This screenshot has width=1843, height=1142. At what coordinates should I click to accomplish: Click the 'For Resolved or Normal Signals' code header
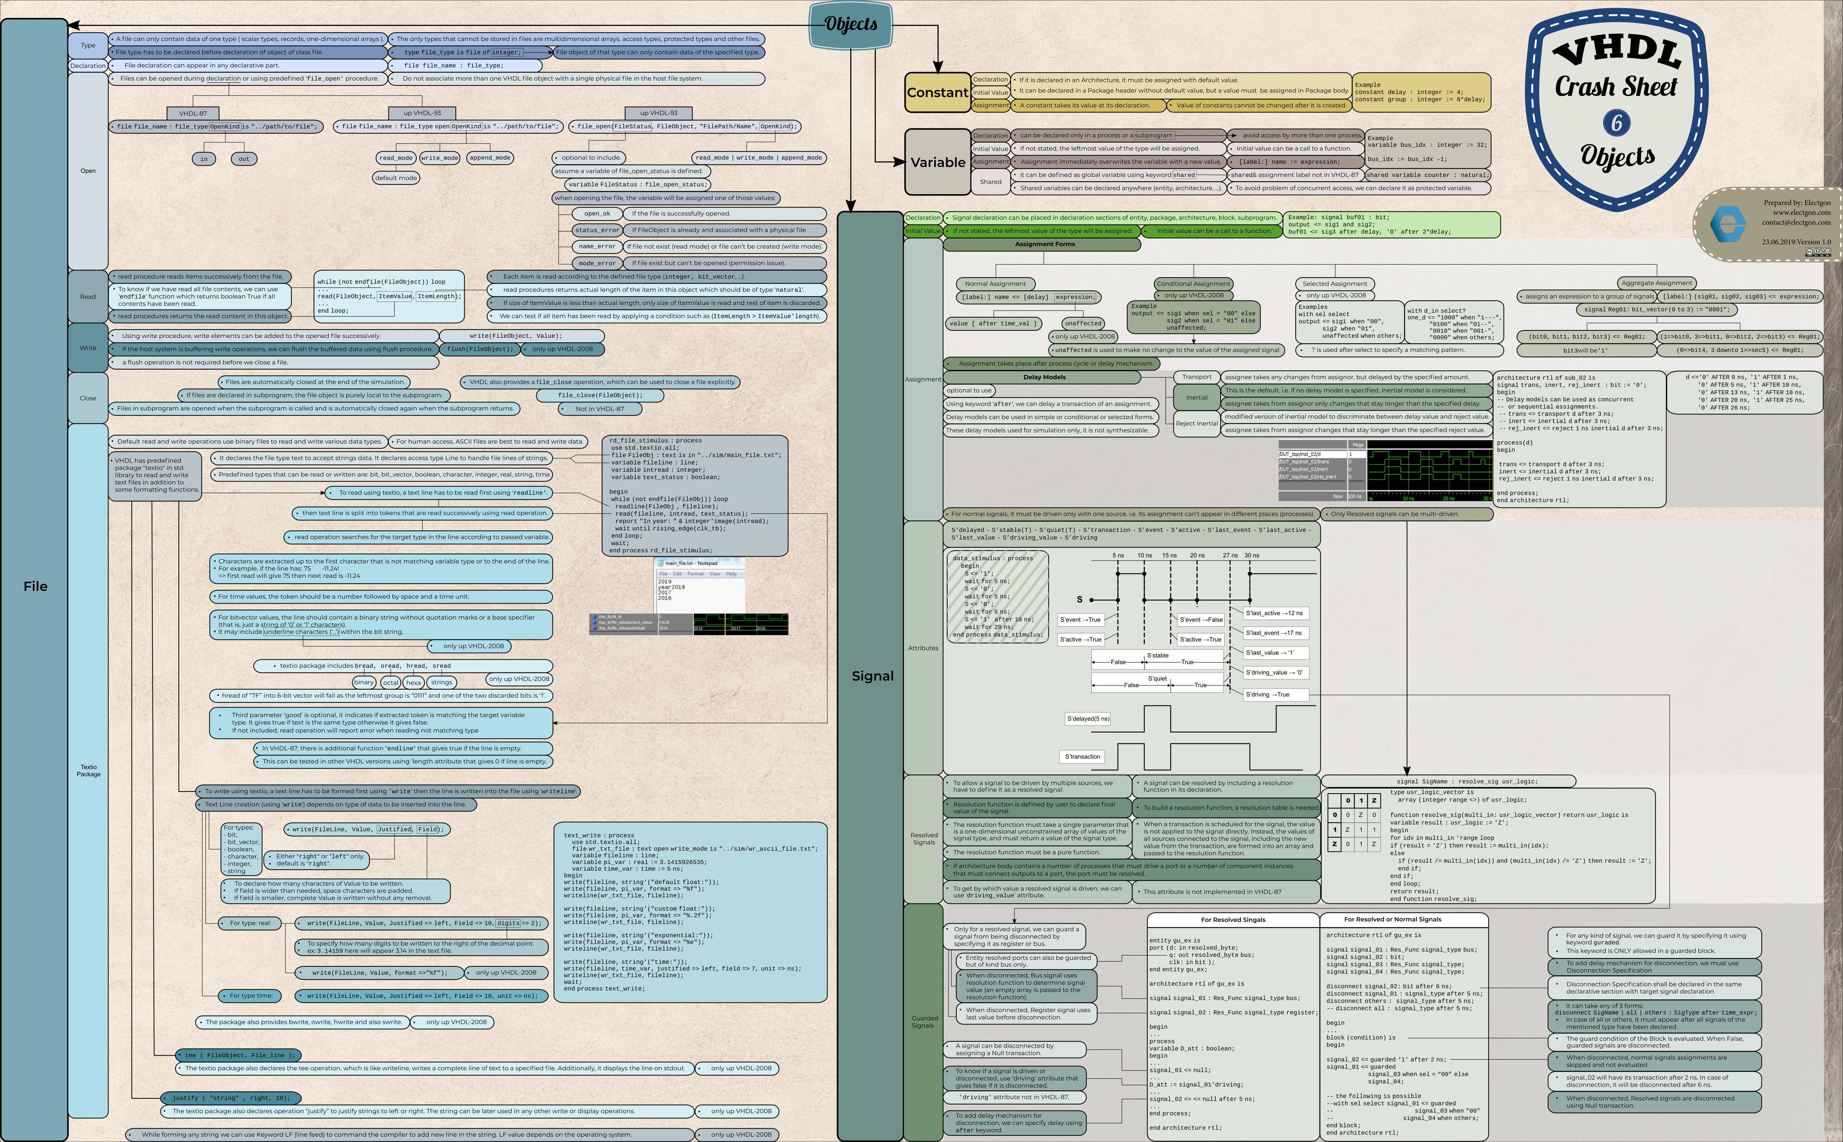[1404, 920]
